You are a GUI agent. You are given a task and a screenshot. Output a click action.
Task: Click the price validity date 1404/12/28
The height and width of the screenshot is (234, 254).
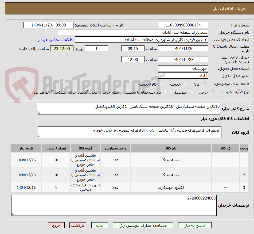click(x=183, y=59)
